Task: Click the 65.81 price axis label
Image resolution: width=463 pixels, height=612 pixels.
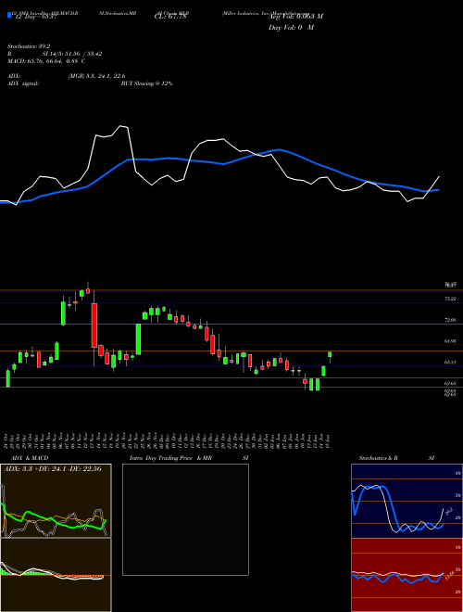Action: click(450, 362)
